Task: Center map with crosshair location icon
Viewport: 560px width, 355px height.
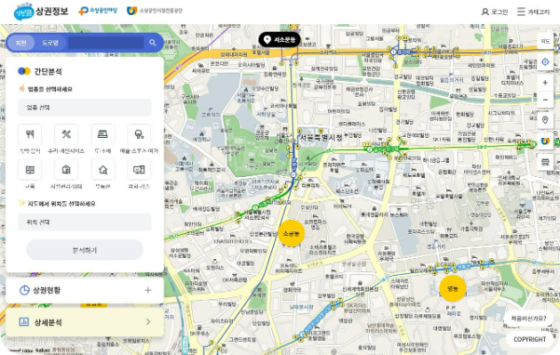Action: coord(545,62)
